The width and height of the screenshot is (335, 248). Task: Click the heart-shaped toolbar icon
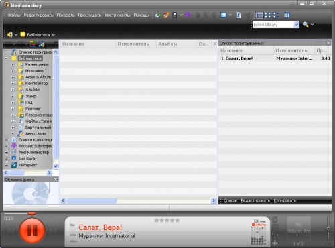247,15
